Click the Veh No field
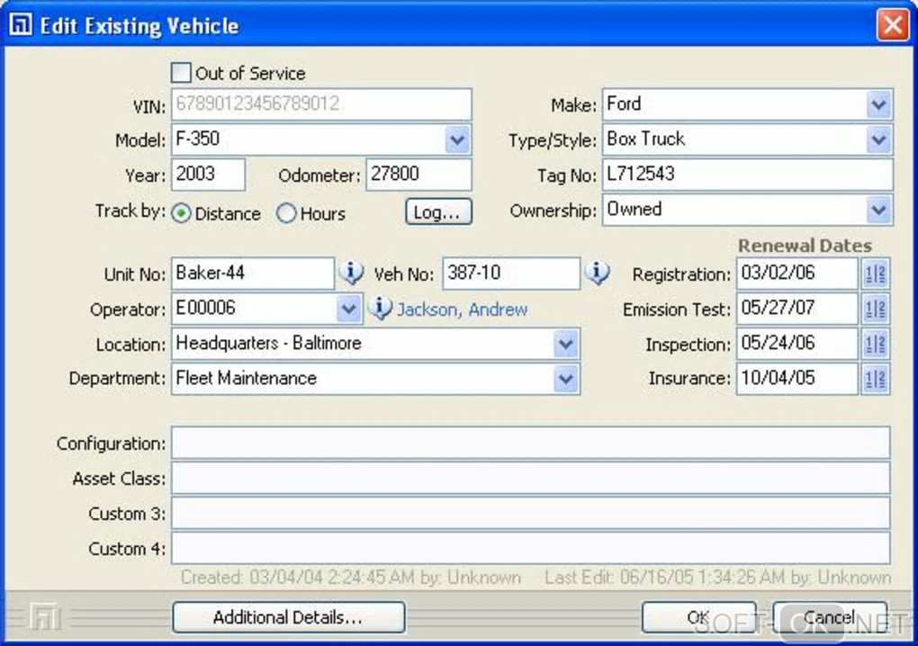This screenshot has width=918, height=646. tap(511, 274)
